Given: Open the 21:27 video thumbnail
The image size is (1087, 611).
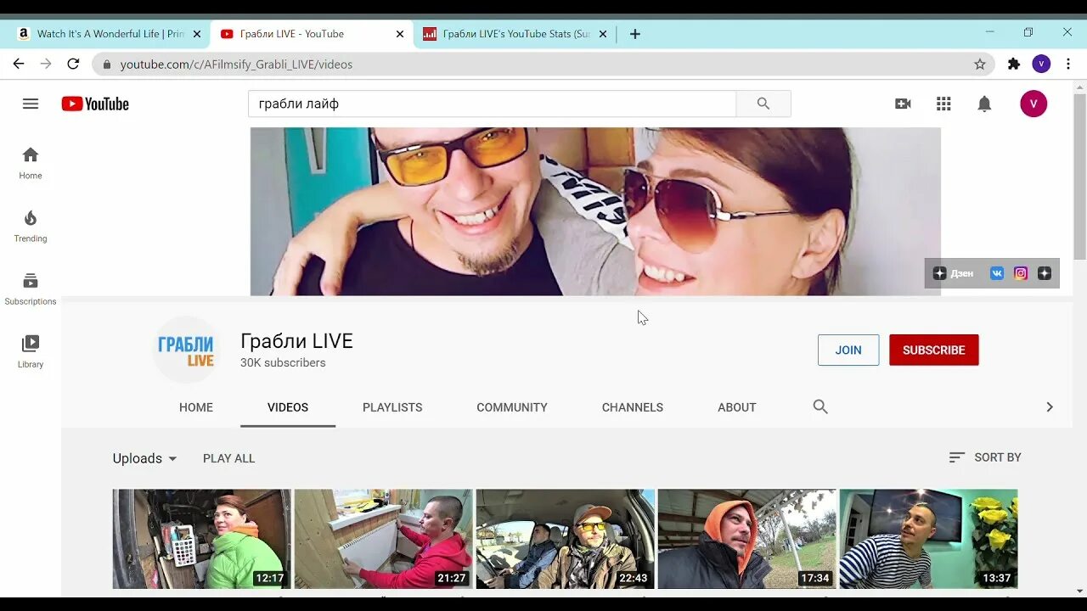Looking at the screenshot, I should tap(384, 539).
